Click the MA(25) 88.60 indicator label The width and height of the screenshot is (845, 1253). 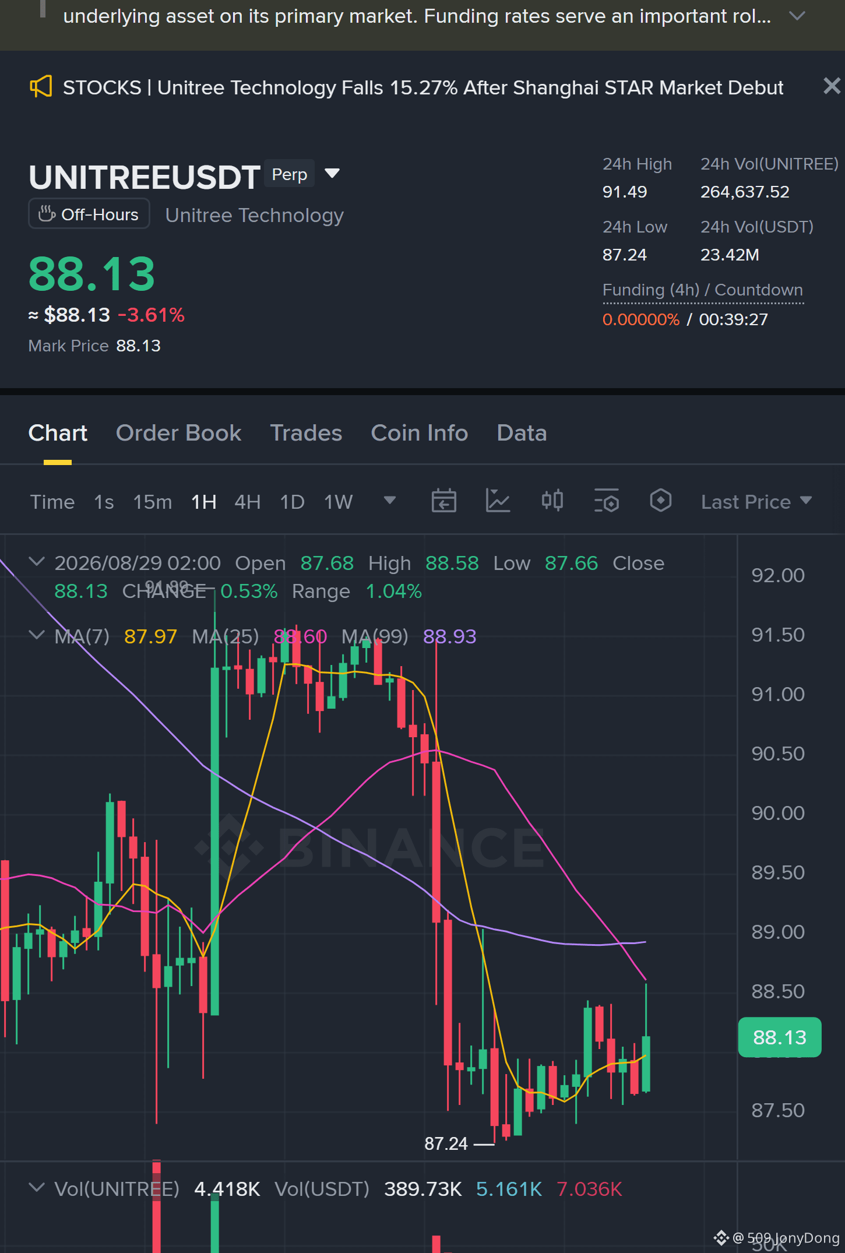pyautogui.click(x=259, y=636)
